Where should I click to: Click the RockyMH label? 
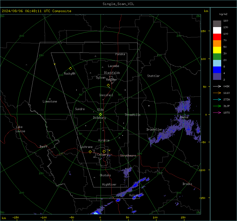pyautogui.click(x=70, y=74)
